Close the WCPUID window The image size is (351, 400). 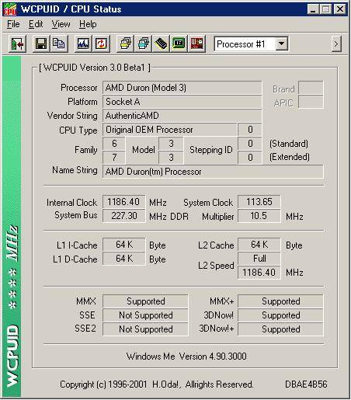pyautogui.click(x=340, y=9)
